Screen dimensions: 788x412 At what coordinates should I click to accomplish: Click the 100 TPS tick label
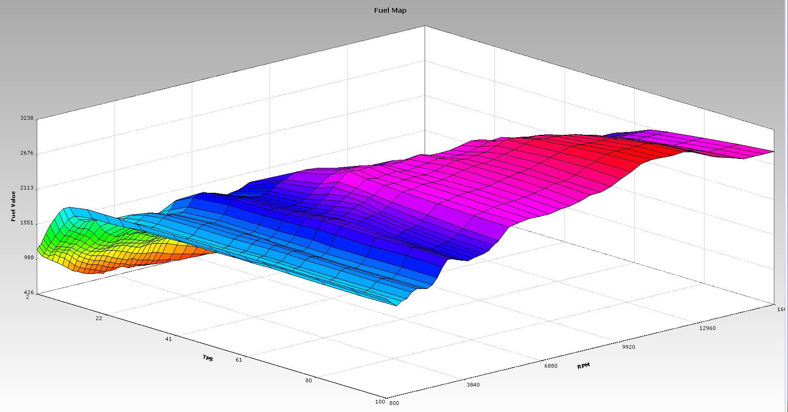[x=380, y=402]
